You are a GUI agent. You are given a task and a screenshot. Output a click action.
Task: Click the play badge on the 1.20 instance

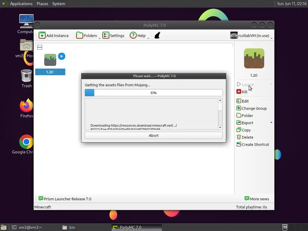61,56
